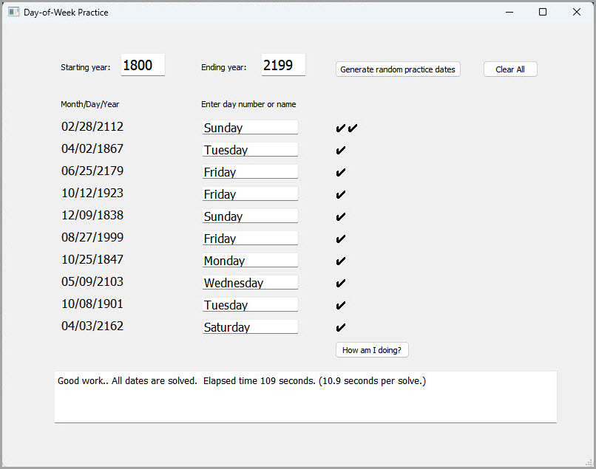
Task: Click the date text 10/25/1847
Action: pos(92,259)
